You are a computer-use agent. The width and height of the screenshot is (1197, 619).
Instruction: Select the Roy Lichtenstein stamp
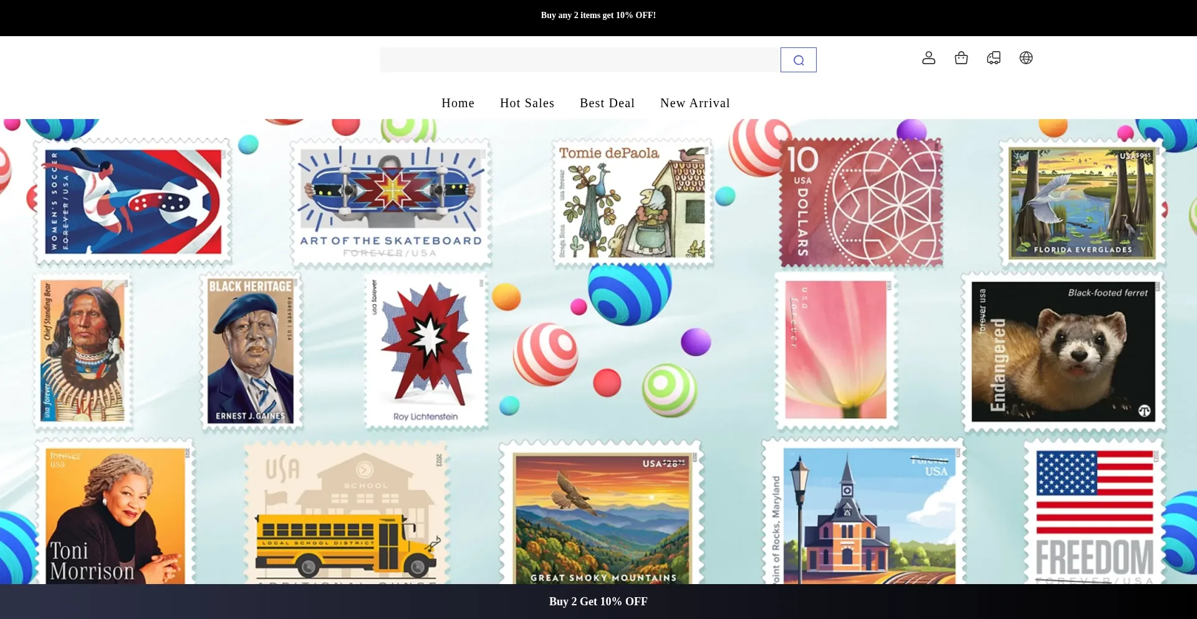426,352
